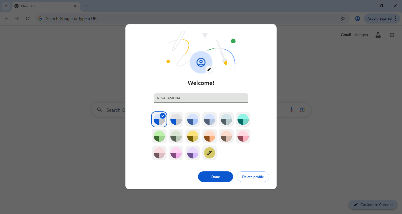This screenshot has height=214, width=402.
Task: Reload the page
Action: (28, 19)
